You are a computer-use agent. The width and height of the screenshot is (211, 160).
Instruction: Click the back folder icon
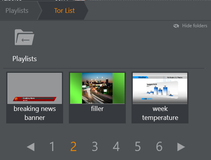point(25,37)
